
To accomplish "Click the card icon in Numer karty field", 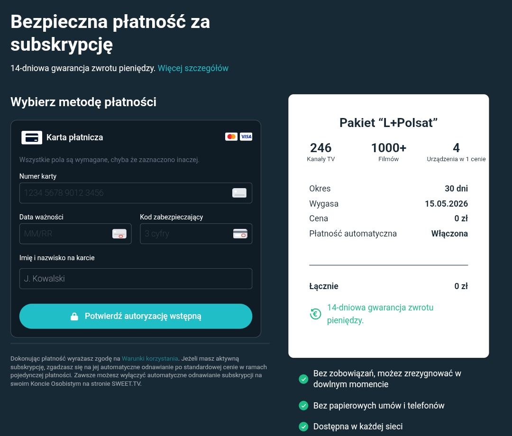I will [x=239, y=193].
